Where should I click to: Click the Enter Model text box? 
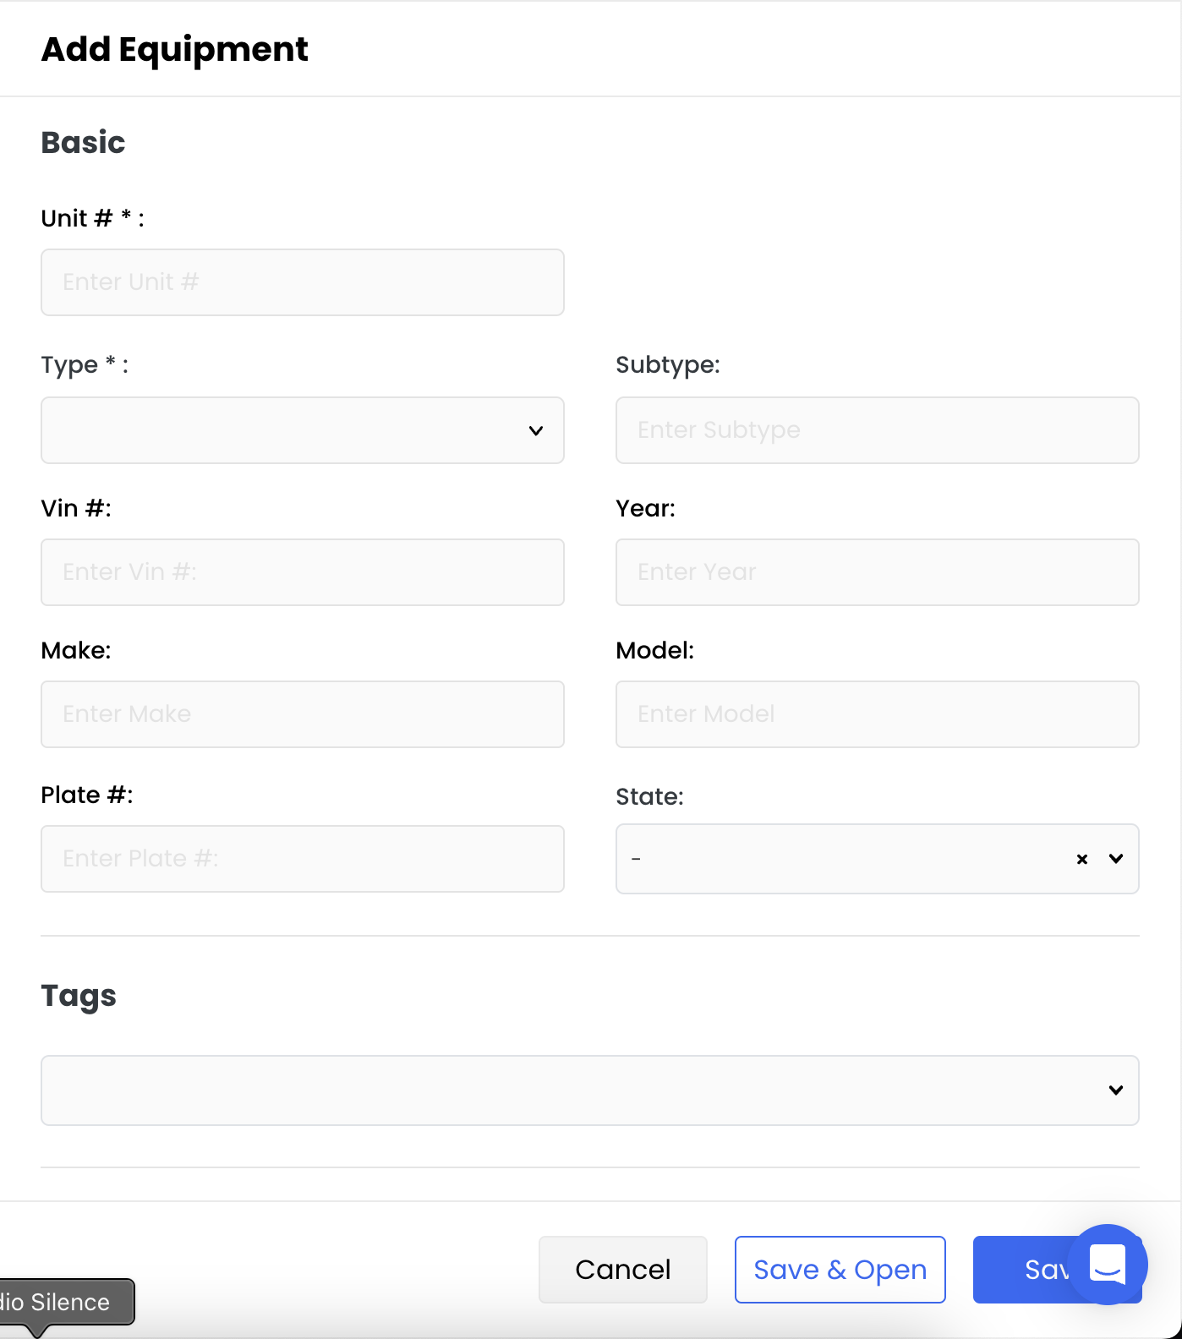pyautogui.click(x=877, y=714)
